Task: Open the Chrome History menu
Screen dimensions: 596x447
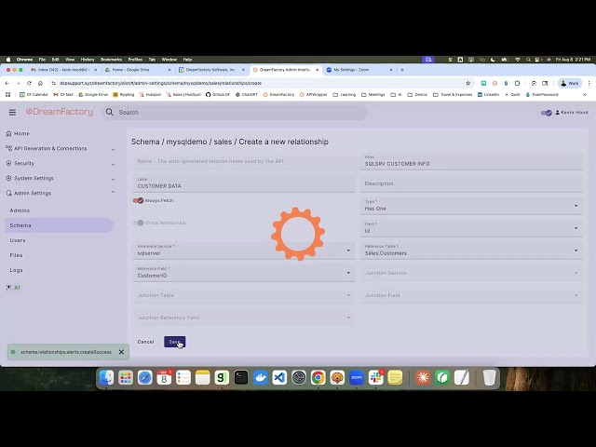Action: click(88, 60)
